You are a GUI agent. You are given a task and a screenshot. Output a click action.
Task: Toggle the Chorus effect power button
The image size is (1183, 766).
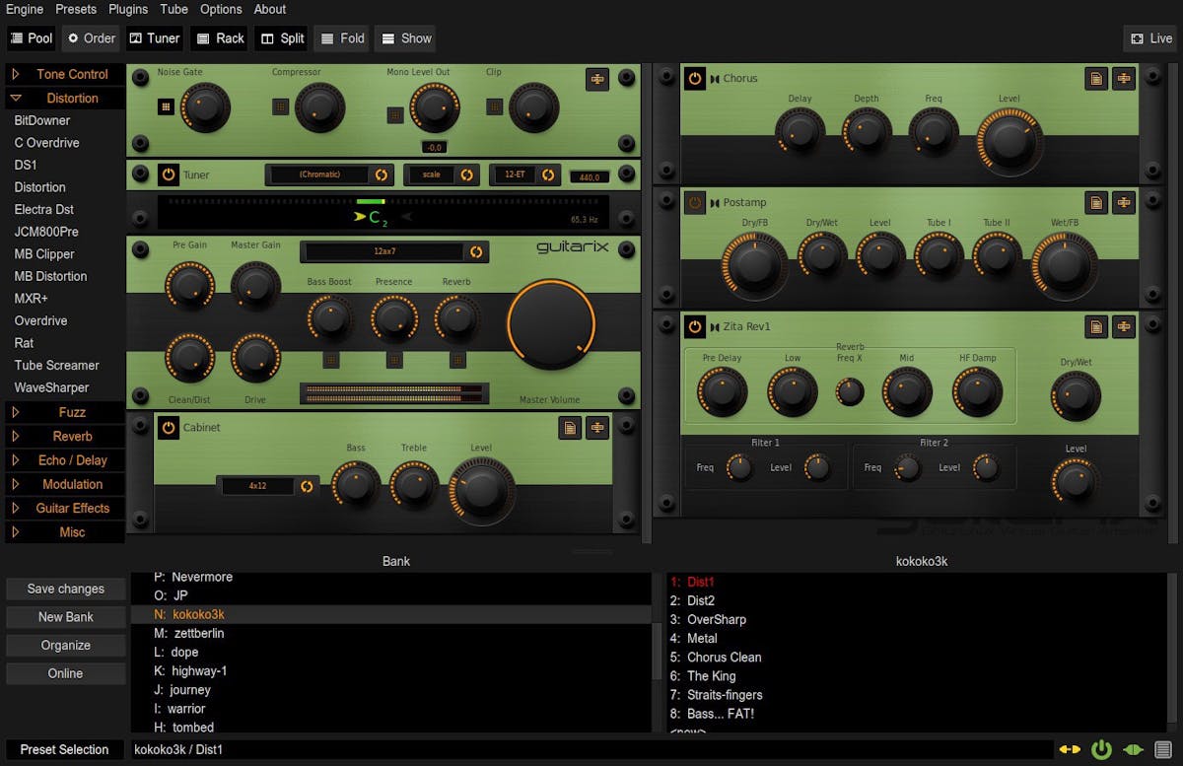click(x=695, y=79)
